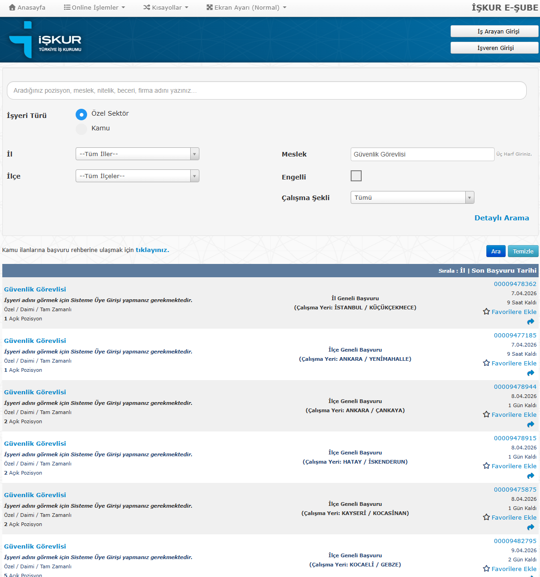Open the Detaylı Arama link
The width and height of the screenshot is (540, 577).
(x=501, y=218)
